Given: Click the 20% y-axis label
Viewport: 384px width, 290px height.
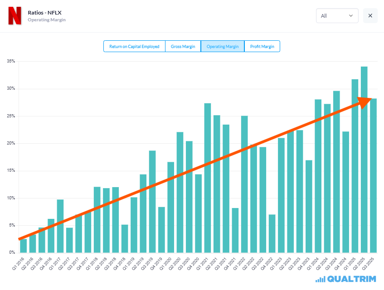Looking at the screenshot, I should pos(11,143).
